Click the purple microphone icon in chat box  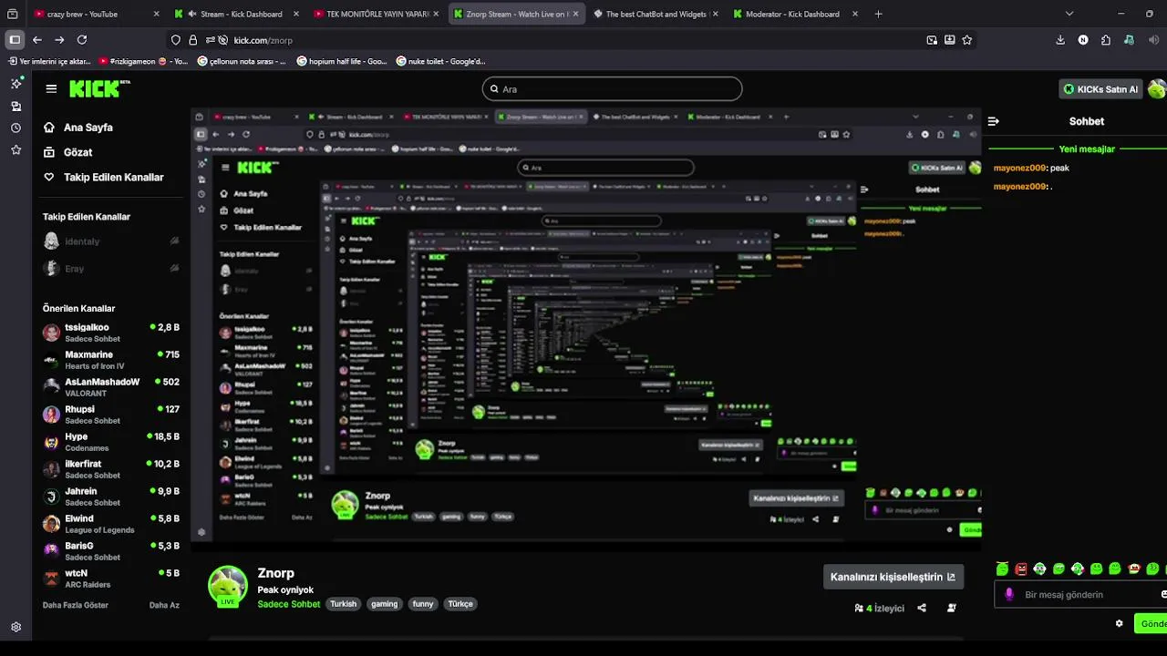point(1008,594)
